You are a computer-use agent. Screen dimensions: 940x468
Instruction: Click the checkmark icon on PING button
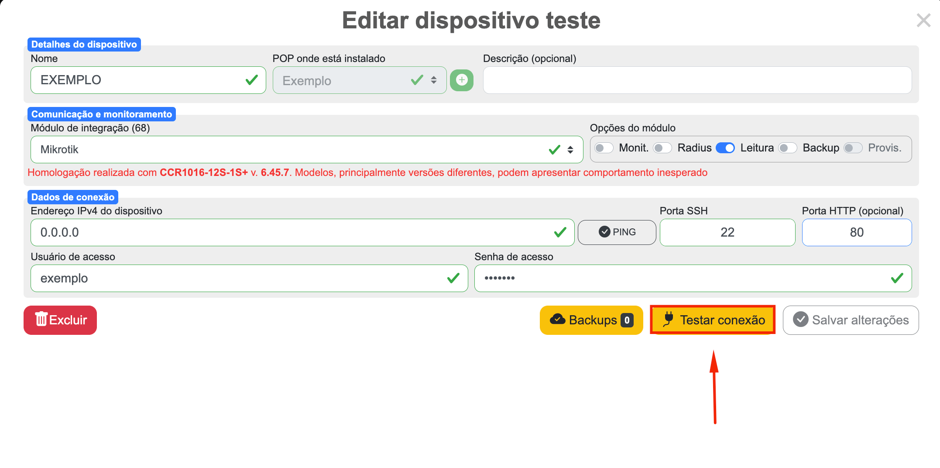[604, 232]
